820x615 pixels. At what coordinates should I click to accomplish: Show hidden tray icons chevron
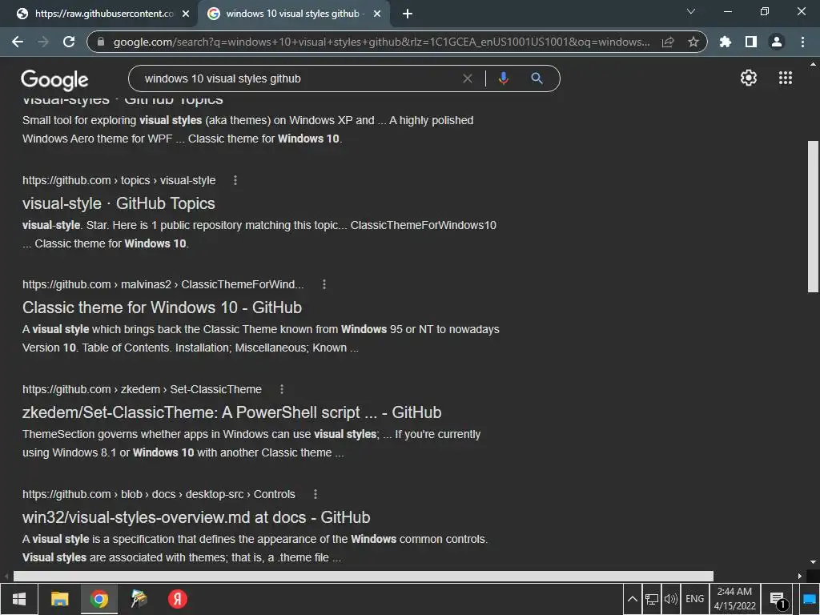633,599
